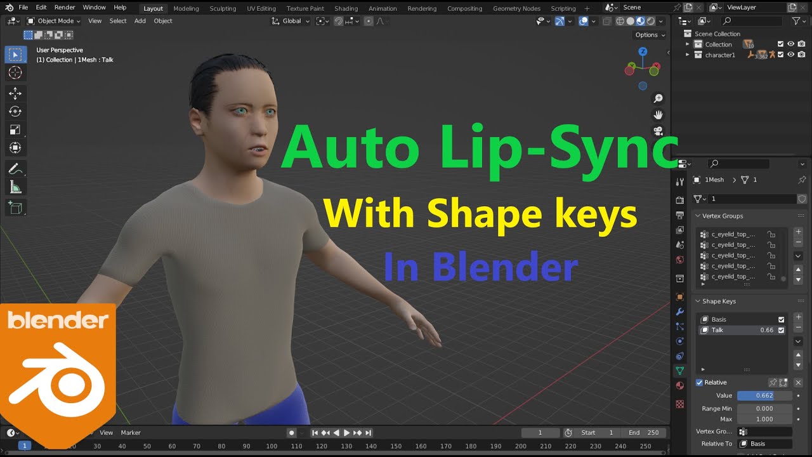Select the Select Box tool

[16, 55]
